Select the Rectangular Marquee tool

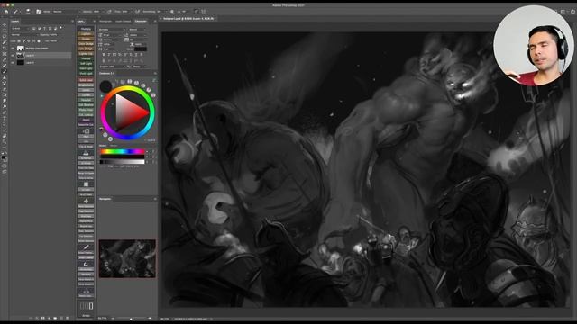pyautogui.click(x=5, y=31)
